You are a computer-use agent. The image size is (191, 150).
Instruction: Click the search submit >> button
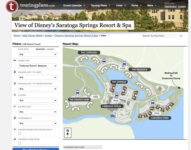pyautogui.click(x=181, y=36)
